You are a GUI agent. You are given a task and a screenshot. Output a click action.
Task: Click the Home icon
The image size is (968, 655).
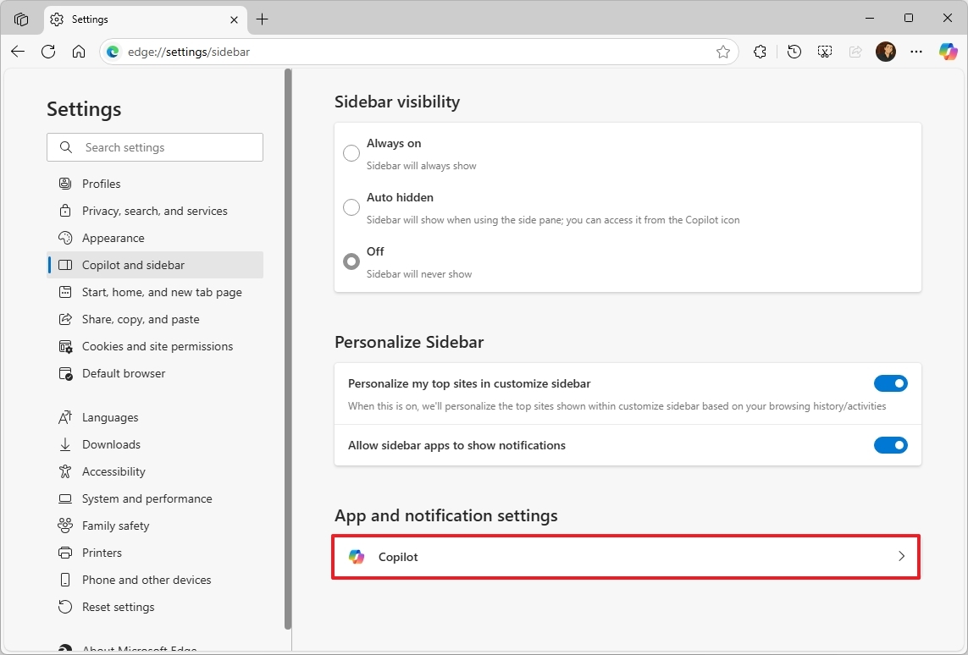[x=79, y=52]
